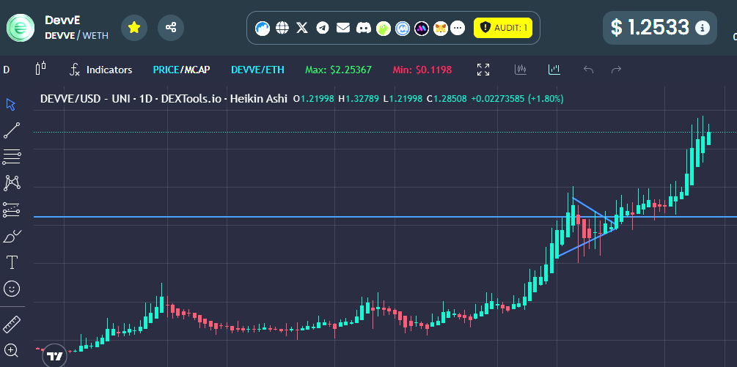Add token to MetaMask fox icon
This screenshot has height=367, width=737.
(x=441, y=29)
